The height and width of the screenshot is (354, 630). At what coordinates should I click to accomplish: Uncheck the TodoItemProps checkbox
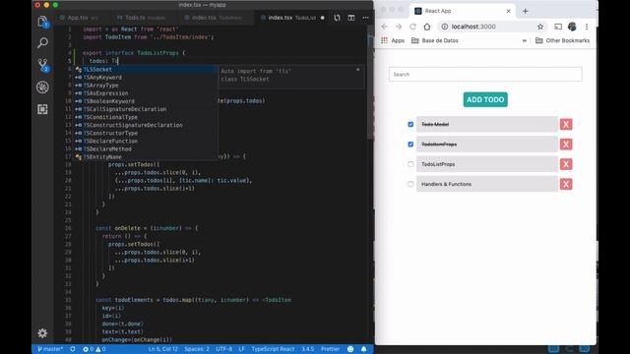410,145
